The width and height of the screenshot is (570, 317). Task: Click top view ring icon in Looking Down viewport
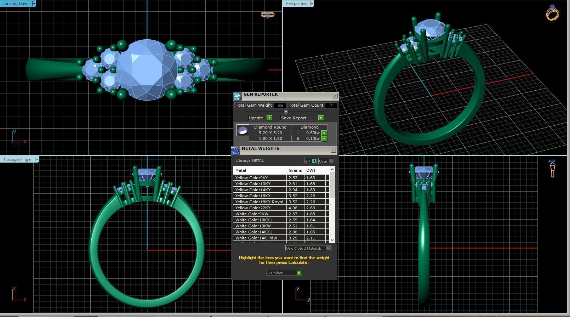pos(268,15)
